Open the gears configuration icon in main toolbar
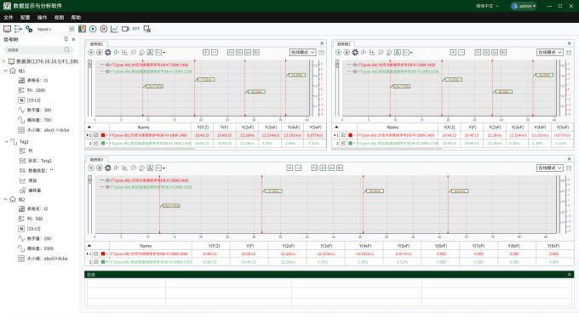Screen dimensions: 579x325 pyautogui.click(x=29, y=29)
